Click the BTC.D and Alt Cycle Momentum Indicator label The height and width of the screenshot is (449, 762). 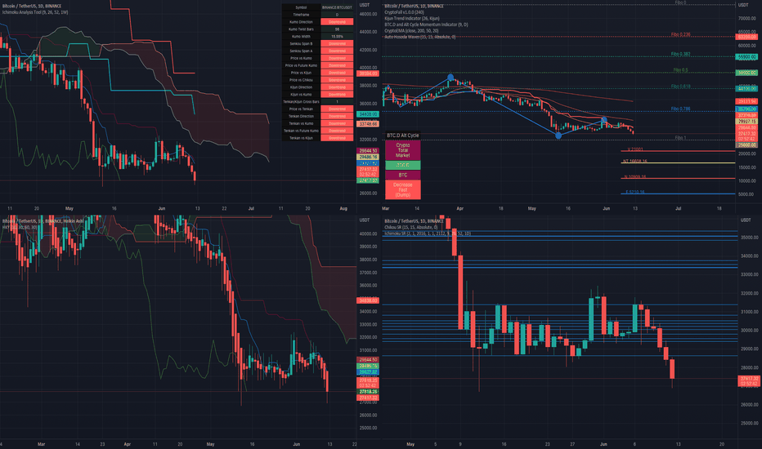point(426,24)
